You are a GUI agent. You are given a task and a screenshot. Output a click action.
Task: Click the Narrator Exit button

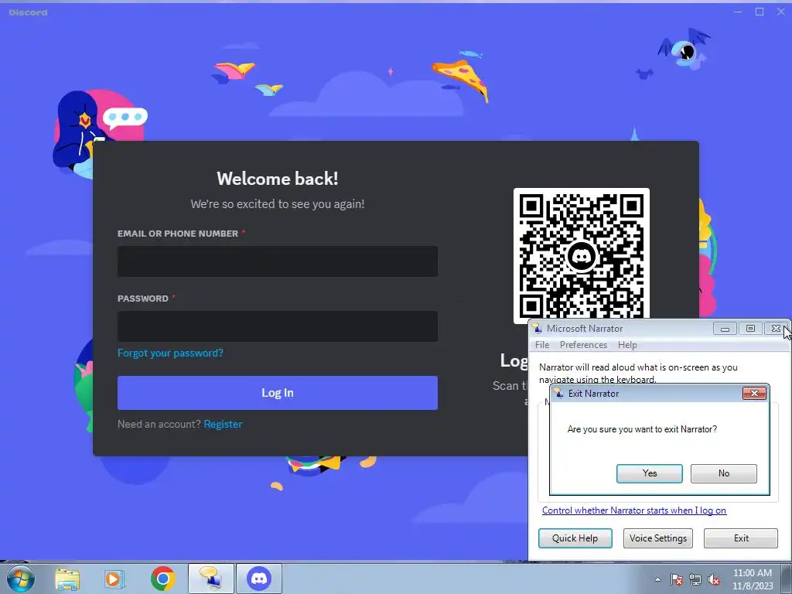click(x=741, y=538)
